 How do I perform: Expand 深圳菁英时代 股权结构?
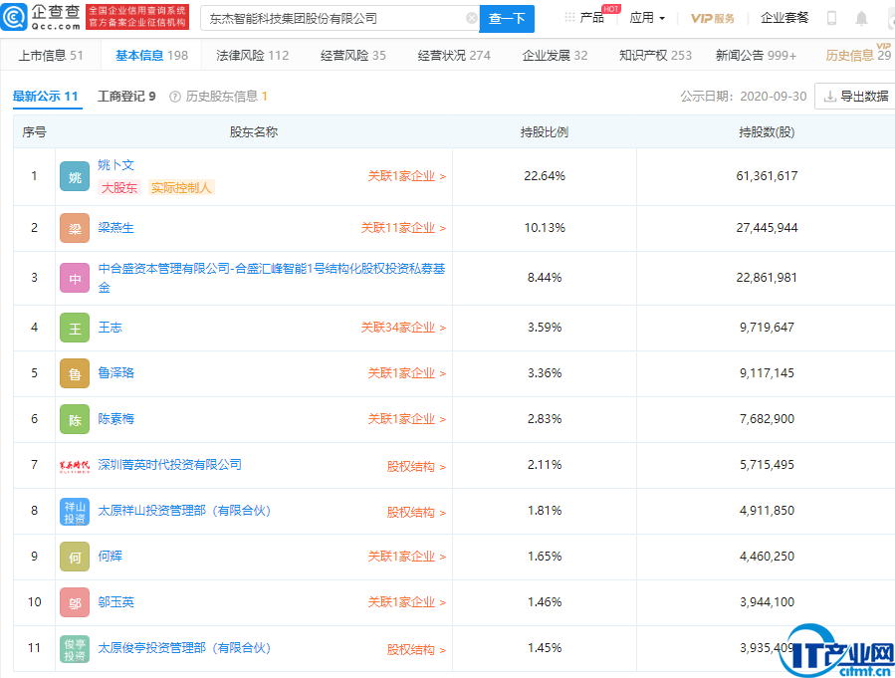coord(417,467)
